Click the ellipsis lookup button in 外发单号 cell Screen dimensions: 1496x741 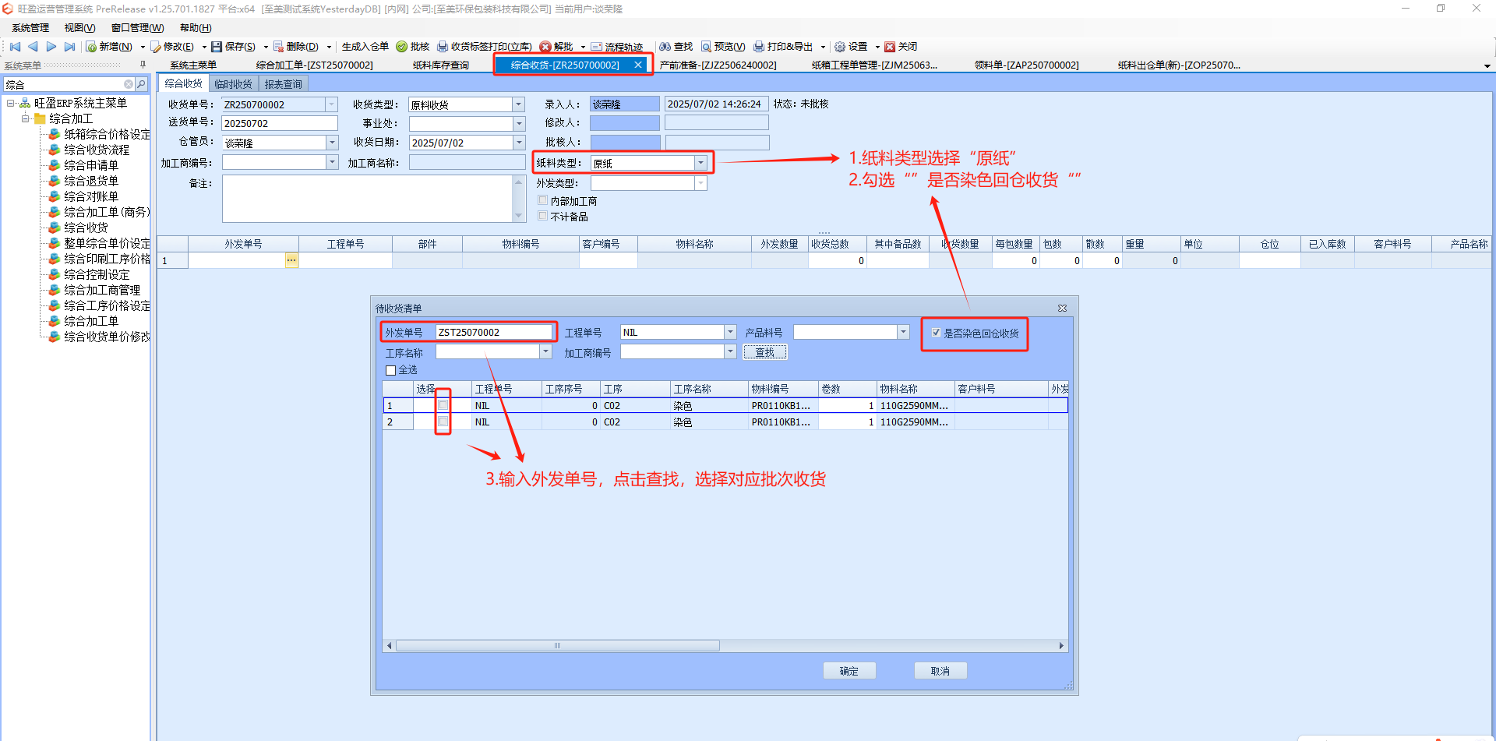(x=291, y=260)
